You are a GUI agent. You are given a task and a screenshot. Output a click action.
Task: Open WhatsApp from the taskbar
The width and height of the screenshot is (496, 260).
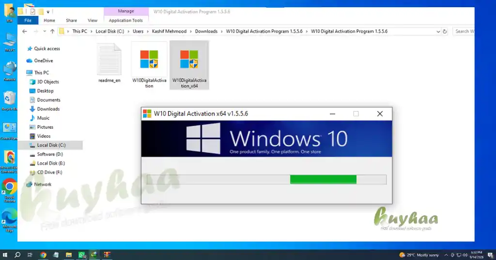81,255
